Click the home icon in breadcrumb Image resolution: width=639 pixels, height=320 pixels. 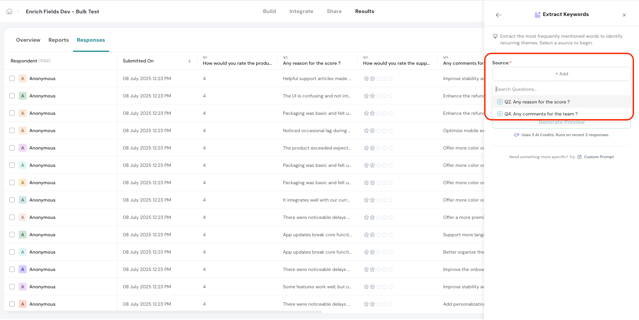tap(9, 11)
